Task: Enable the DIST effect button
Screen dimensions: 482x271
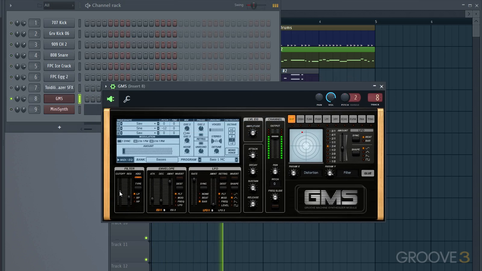Action: [292, 119]
